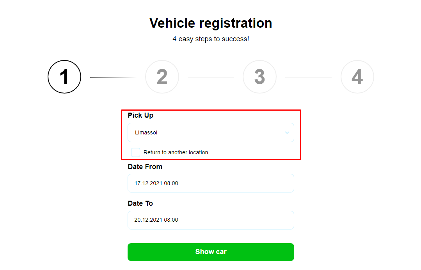
Task: Click the 'Return to another location' label text
Action: click(x=176, y=152)
